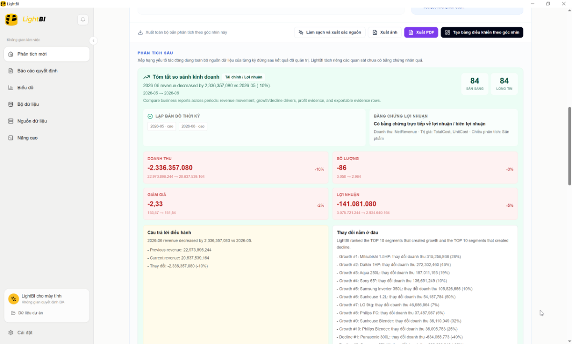Click the trend icon beside Tóm tắt so sánh
Screen dimensions: 572x344
point(147,77)
